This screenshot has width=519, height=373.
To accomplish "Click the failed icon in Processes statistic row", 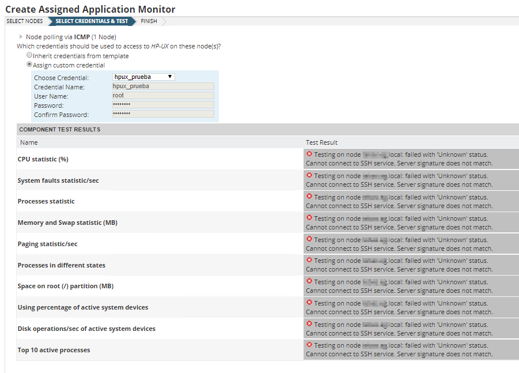I will [309, 197].
